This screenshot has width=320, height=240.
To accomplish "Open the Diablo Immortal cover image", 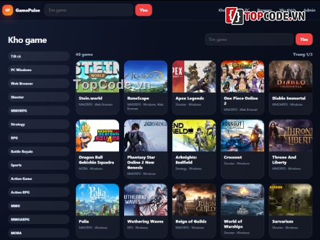I will click(291, 76).
